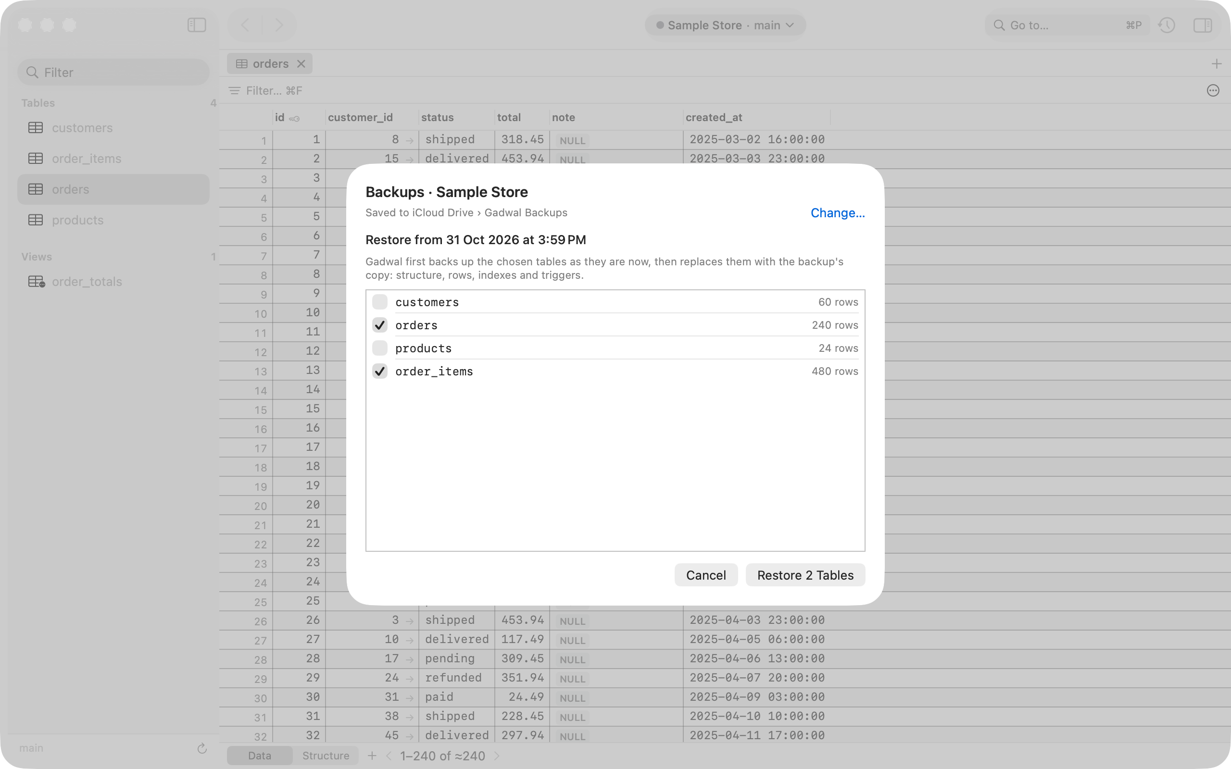Go back with the left chevron
Screen dimensions: 1231x769
(x=245, y=25)
